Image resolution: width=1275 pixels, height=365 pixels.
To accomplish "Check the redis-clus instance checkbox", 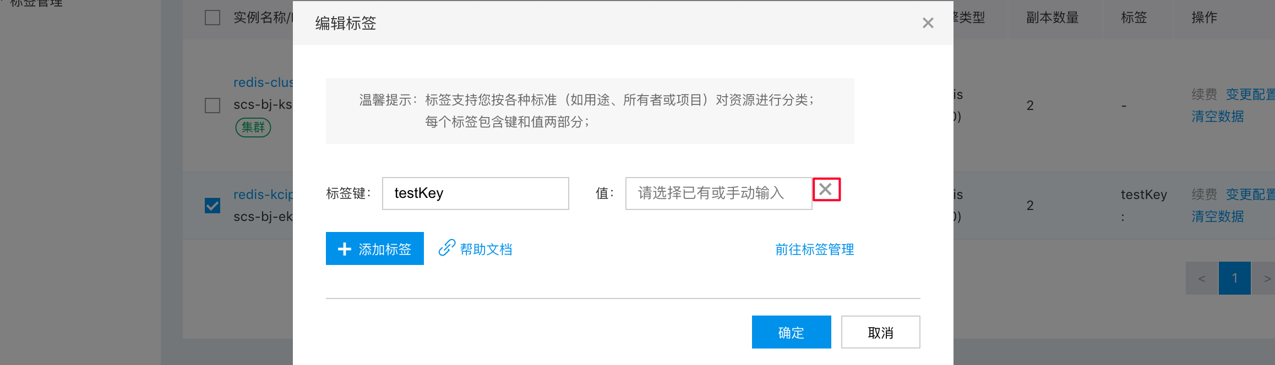I will [x=212, y=105].
